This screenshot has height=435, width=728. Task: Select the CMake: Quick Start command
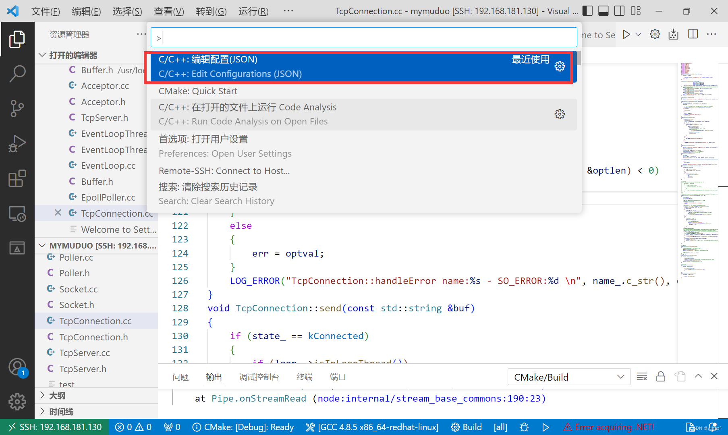click(198, 91)
